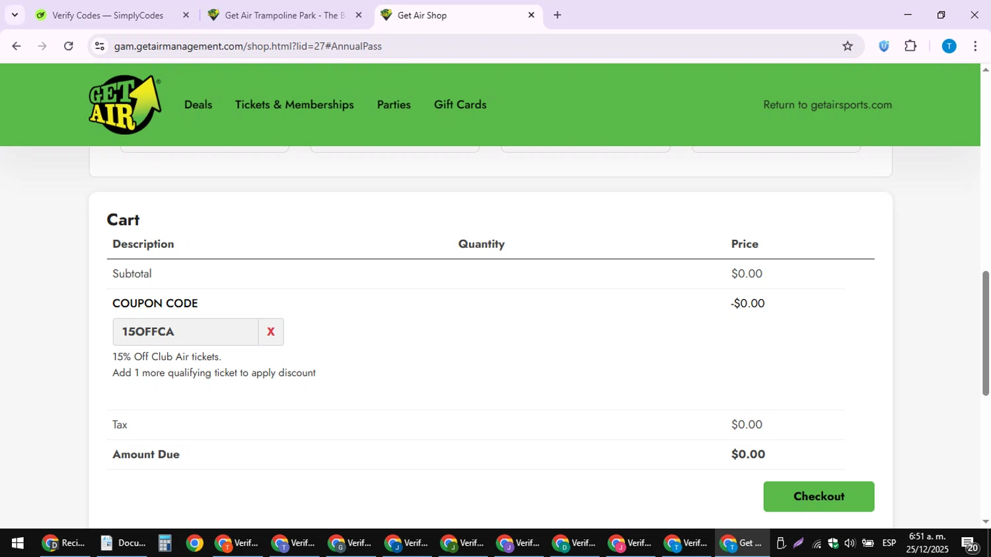Open the notifications center icon

(x=970, y=544)
